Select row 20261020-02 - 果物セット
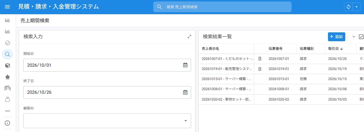 [x=281, y=99]
